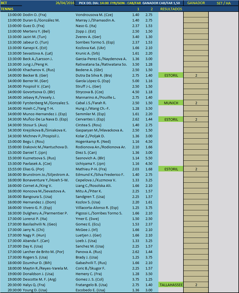The image size is (239, 293).
Task: Select Mathieu P-H. (Fra) cell
Action: click(x=91, y=169)
